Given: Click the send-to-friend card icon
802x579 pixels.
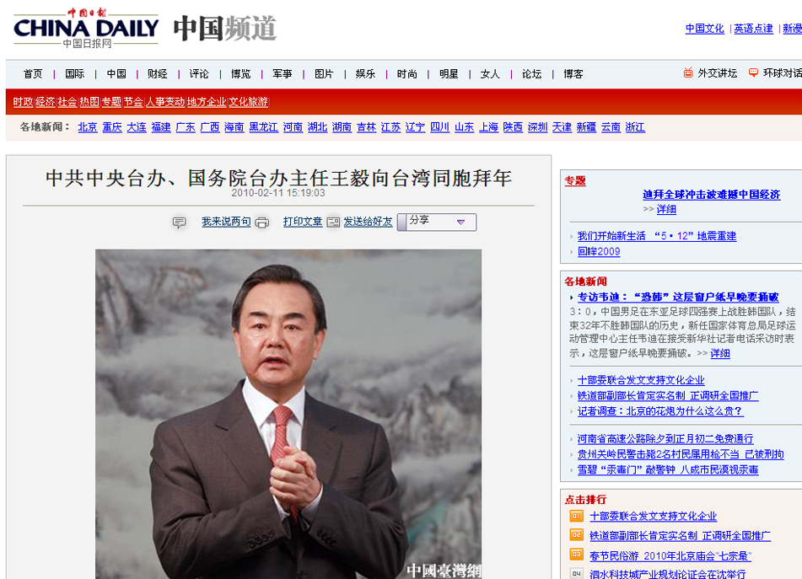Looking at the screenshot, I should (333, 222).
